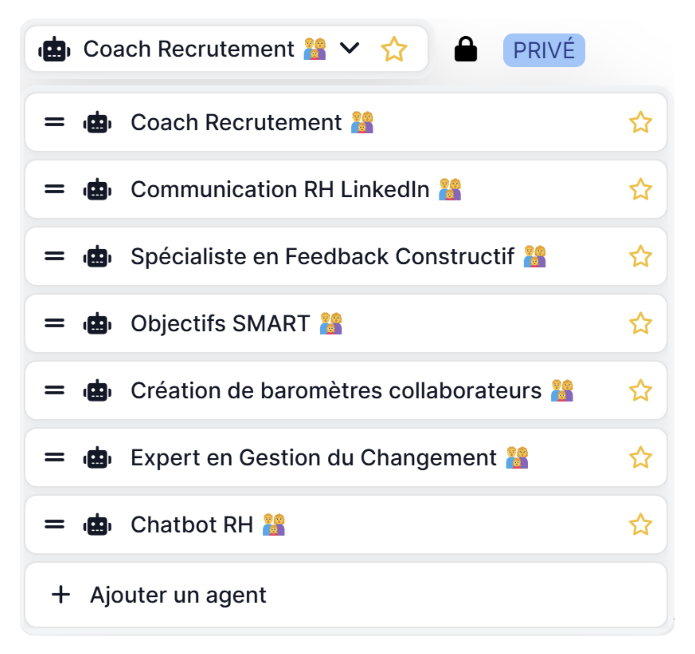
Task: Click robot icon of Expert en Gestion du Changement
Action: [x=97, y=457]
